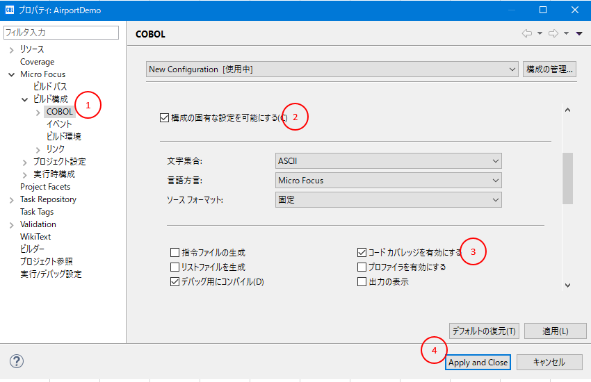Select COBOL in the settings tree
The image size is (591, 382).
(x=60, y=112)
